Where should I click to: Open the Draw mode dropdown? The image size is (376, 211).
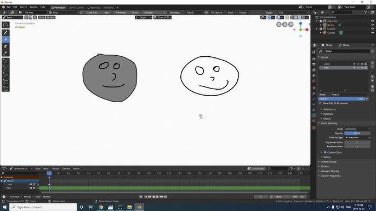point(13,17)
